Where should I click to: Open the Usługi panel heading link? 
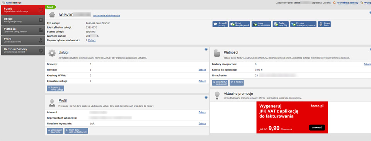click(63, 52)
